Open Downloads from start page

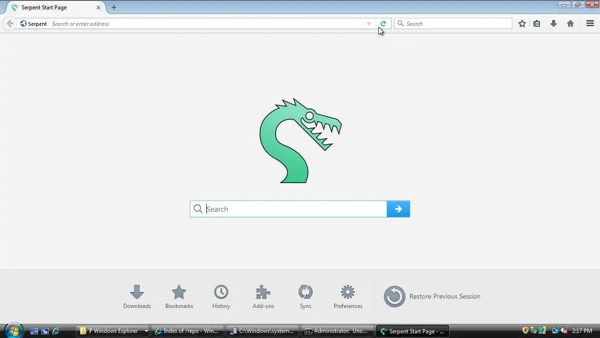point(137,297)
